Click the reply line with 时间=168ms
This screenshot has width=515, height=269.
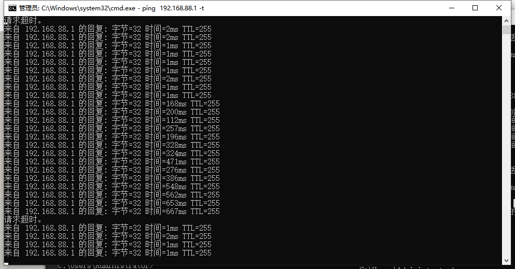click(x=112, y=104)
